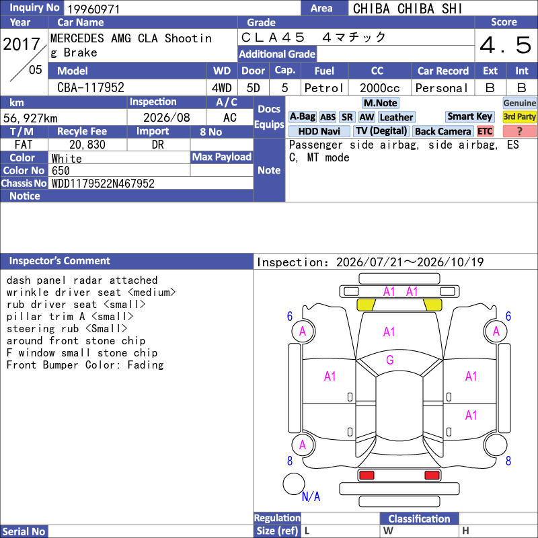Toggle the yellow 3rd Party label

[519, 116]
